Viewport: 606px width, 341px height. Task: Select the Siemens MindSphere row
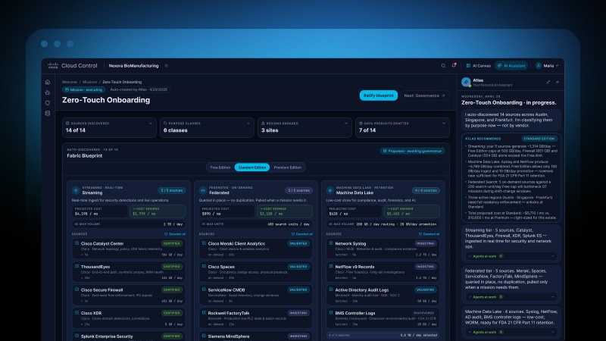(255, 336)
